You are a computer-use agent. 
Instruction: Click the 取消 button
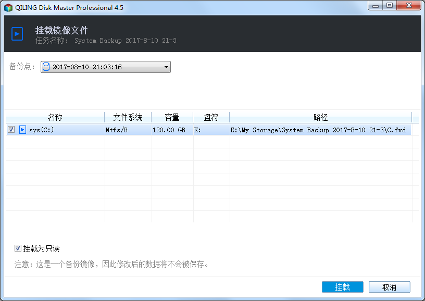click(x=390, y=287)
